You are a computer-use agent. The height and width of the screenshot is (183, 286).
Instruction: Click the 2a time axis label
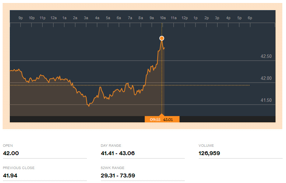pos(75,18)
